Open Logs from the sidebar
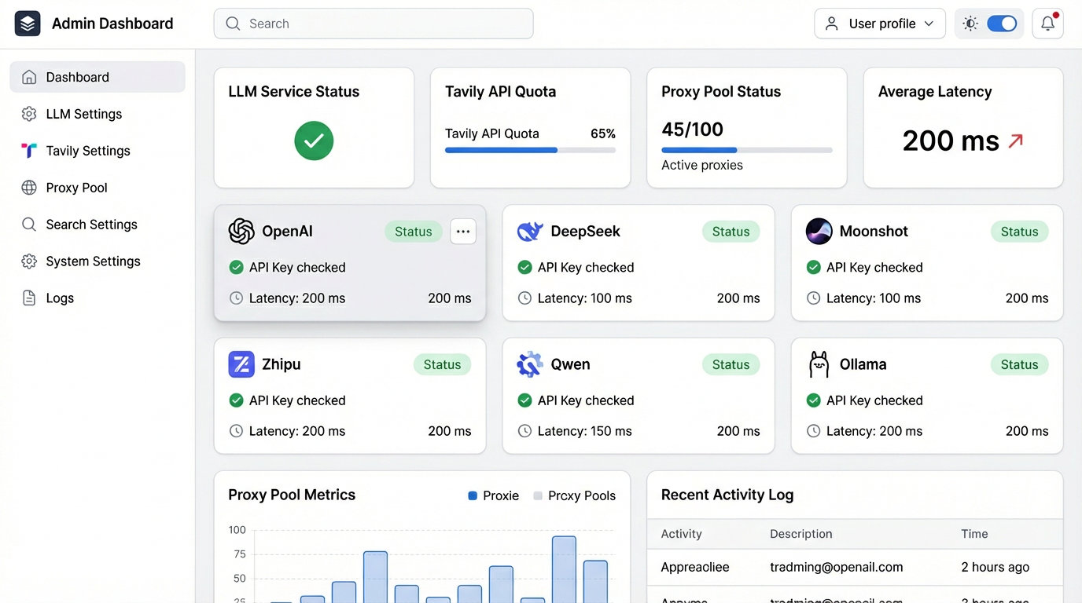This screenshot has height=603, width=1082. click(60, 298)
